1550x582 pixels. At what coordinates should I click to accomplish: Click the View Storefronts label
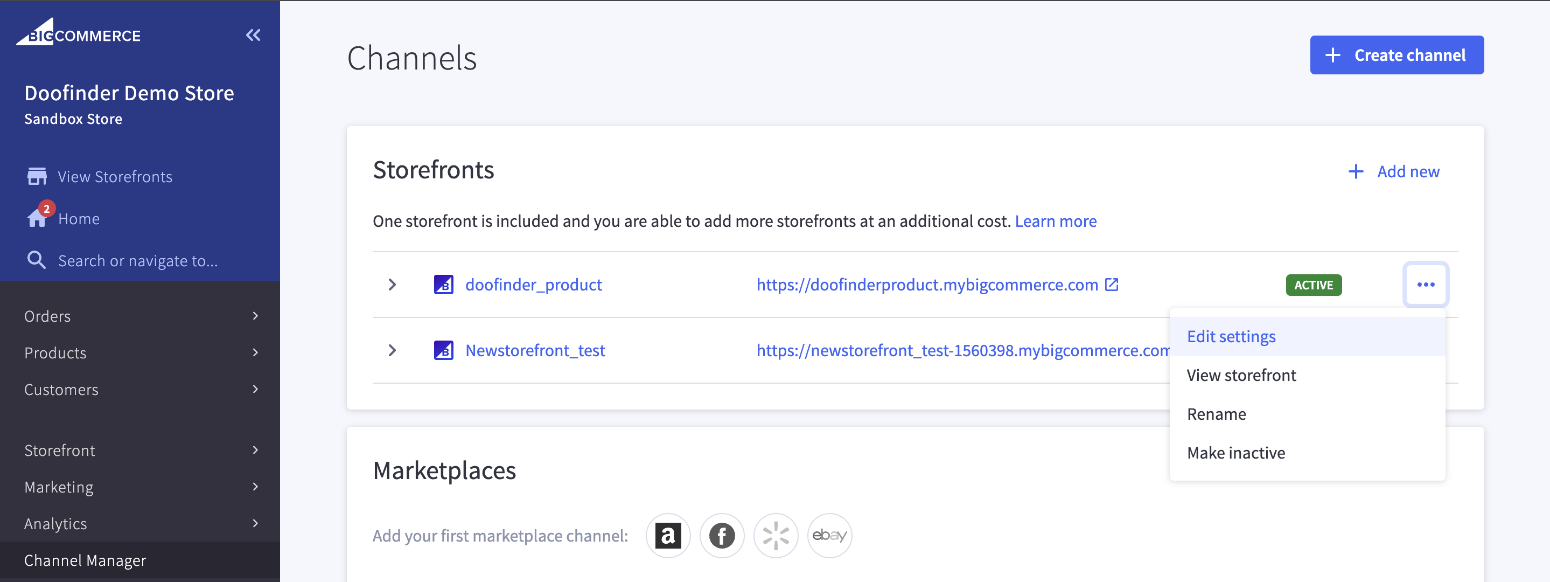[x=115, y=176]
